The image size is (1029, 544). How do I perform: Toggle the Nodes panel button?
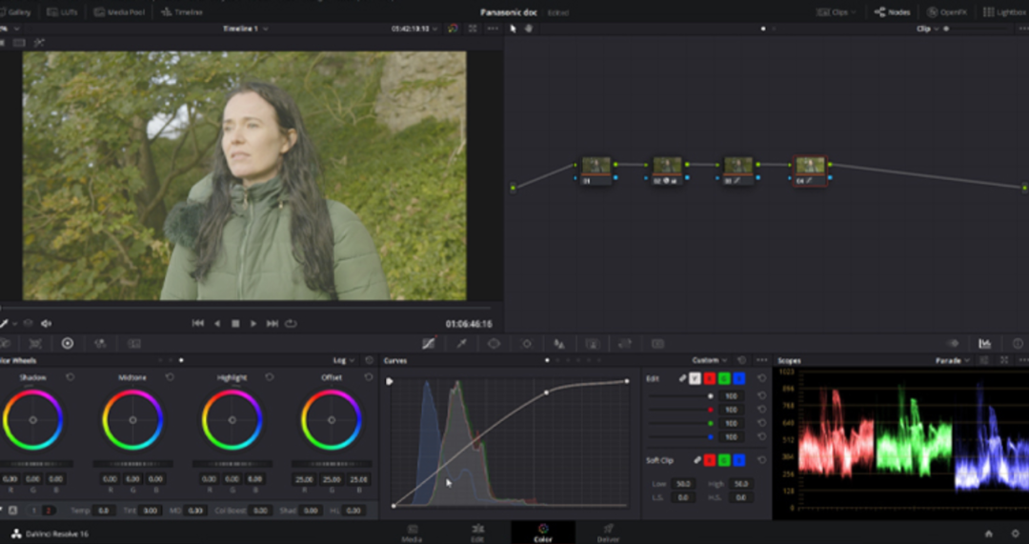tap(893, 11)
